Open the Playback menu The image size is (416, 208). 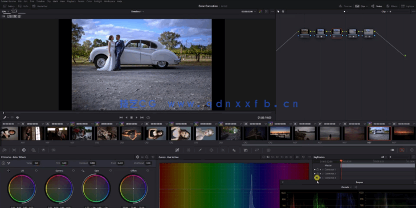tap(71, 1)
